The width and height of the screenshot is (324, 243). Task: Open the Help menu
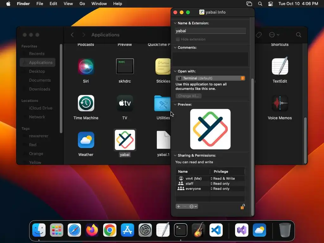pos(118,4)
